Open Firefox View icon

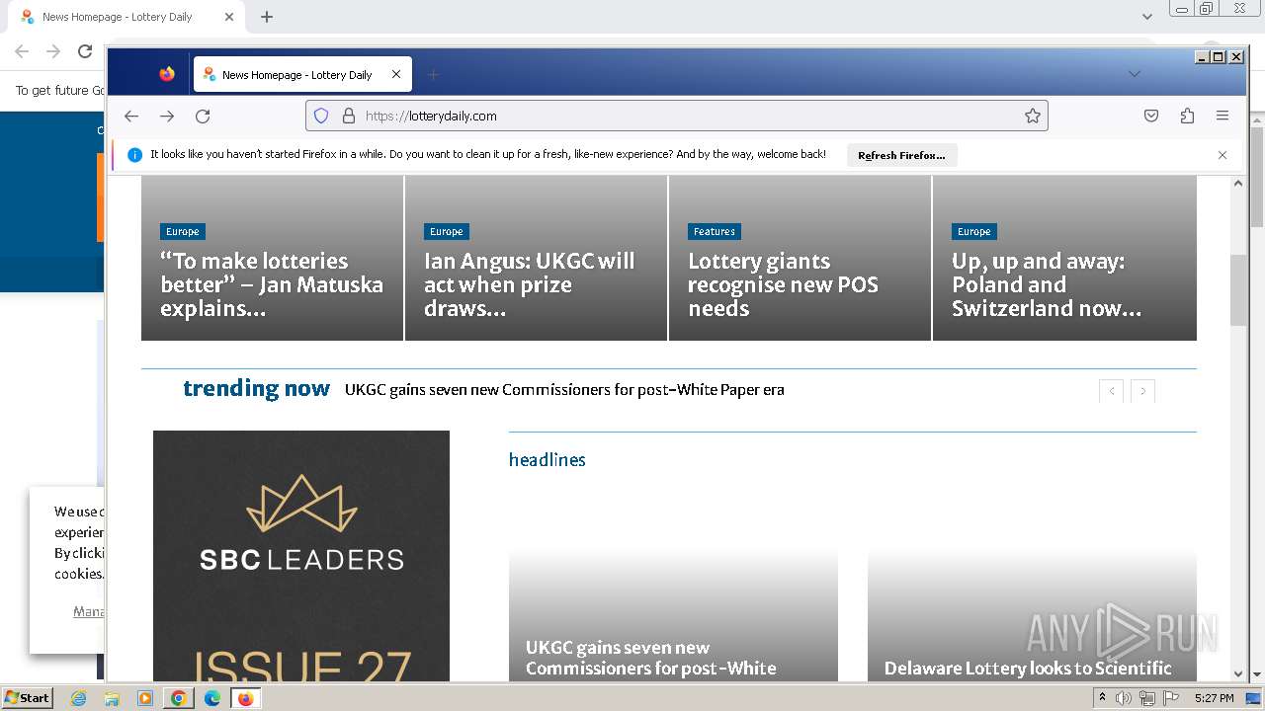pyautogui.click(x=167, y=74)
